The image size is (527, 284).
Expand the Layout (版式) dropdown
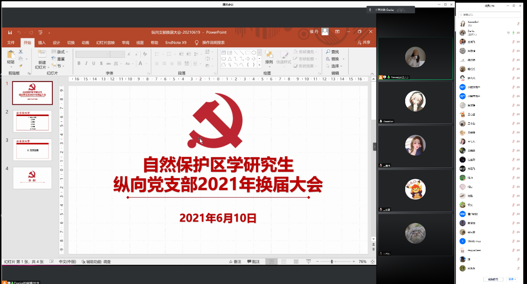click(x=60, y=52)
